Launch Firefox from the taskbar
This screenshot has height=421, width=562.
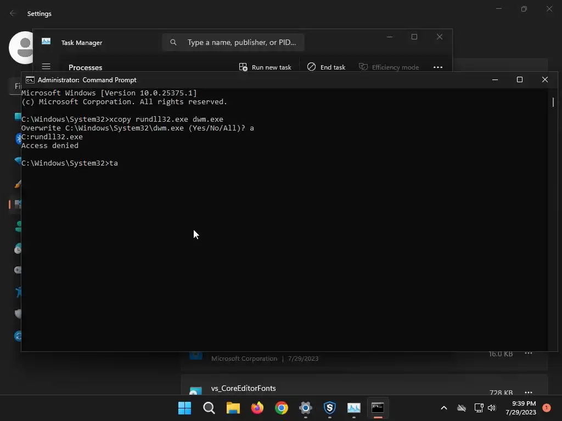(257, 408)
